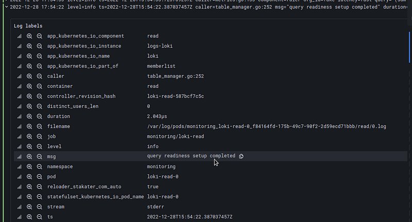Show statistics for reloader_stakater_com_auto
This screenshot has width=412, height=222.
click(x=19, y=187)
